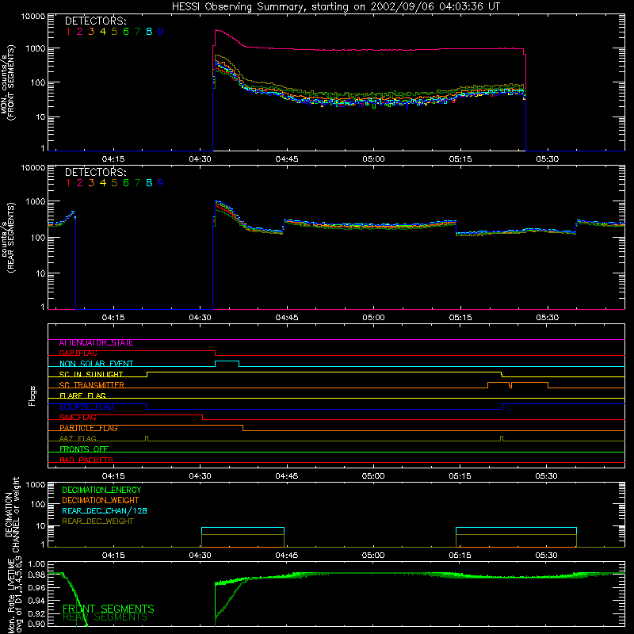Click the 04:15 tick under front segments plot

tap(113, 159)
